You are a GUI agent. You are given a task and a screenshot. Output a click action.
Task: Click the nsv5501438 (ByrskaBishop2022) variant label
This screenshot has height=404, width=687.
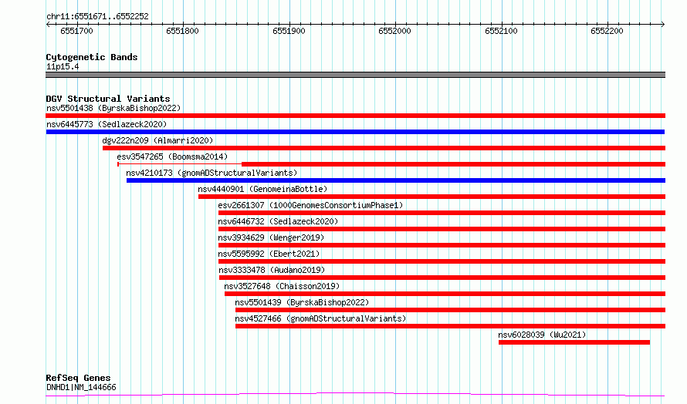pyautogui.click(x=113, y=108)
